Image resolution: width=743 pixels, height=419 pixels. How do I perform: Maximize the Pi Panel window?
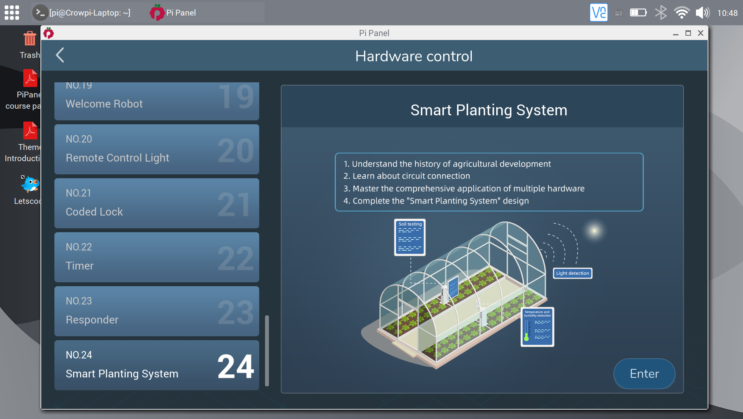(x=688, y=33)
